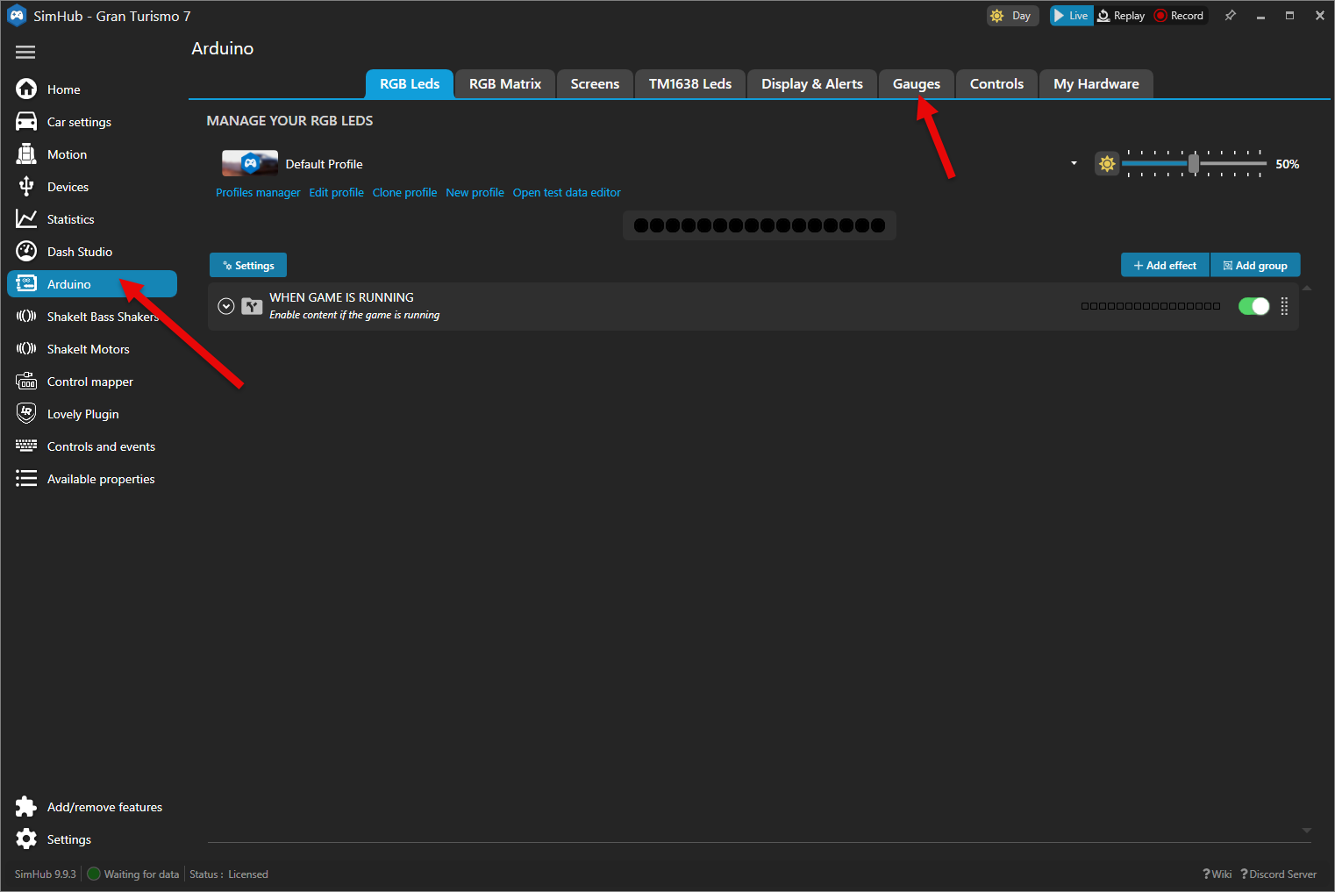
Task: Click the 50% brightness value
Action: [x=1287, y=164]
